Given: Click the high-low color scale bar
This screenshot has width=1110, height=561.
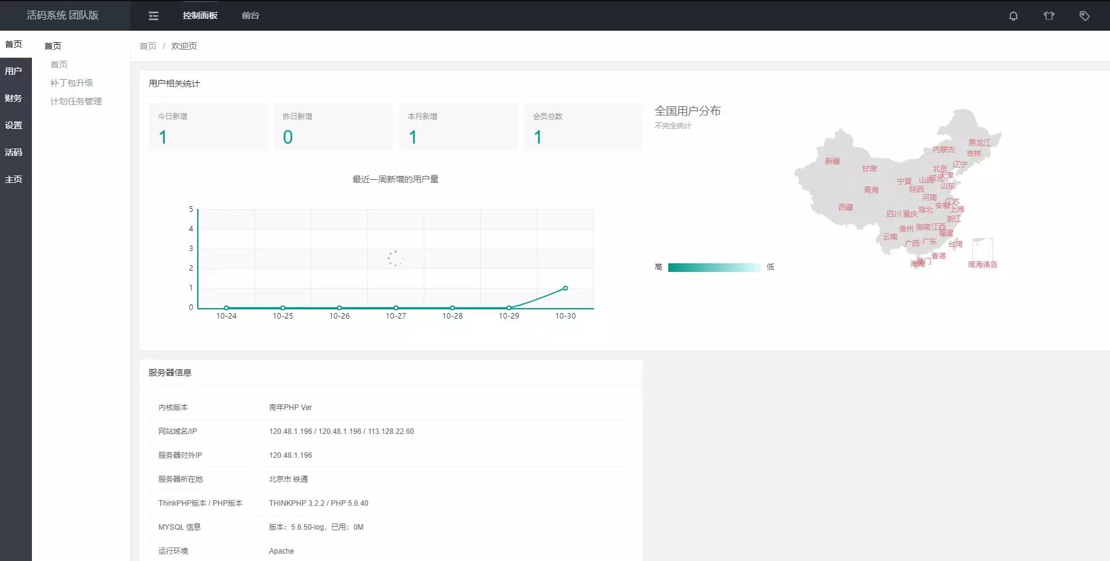Looking at the screenshot, I should [714, 267].
